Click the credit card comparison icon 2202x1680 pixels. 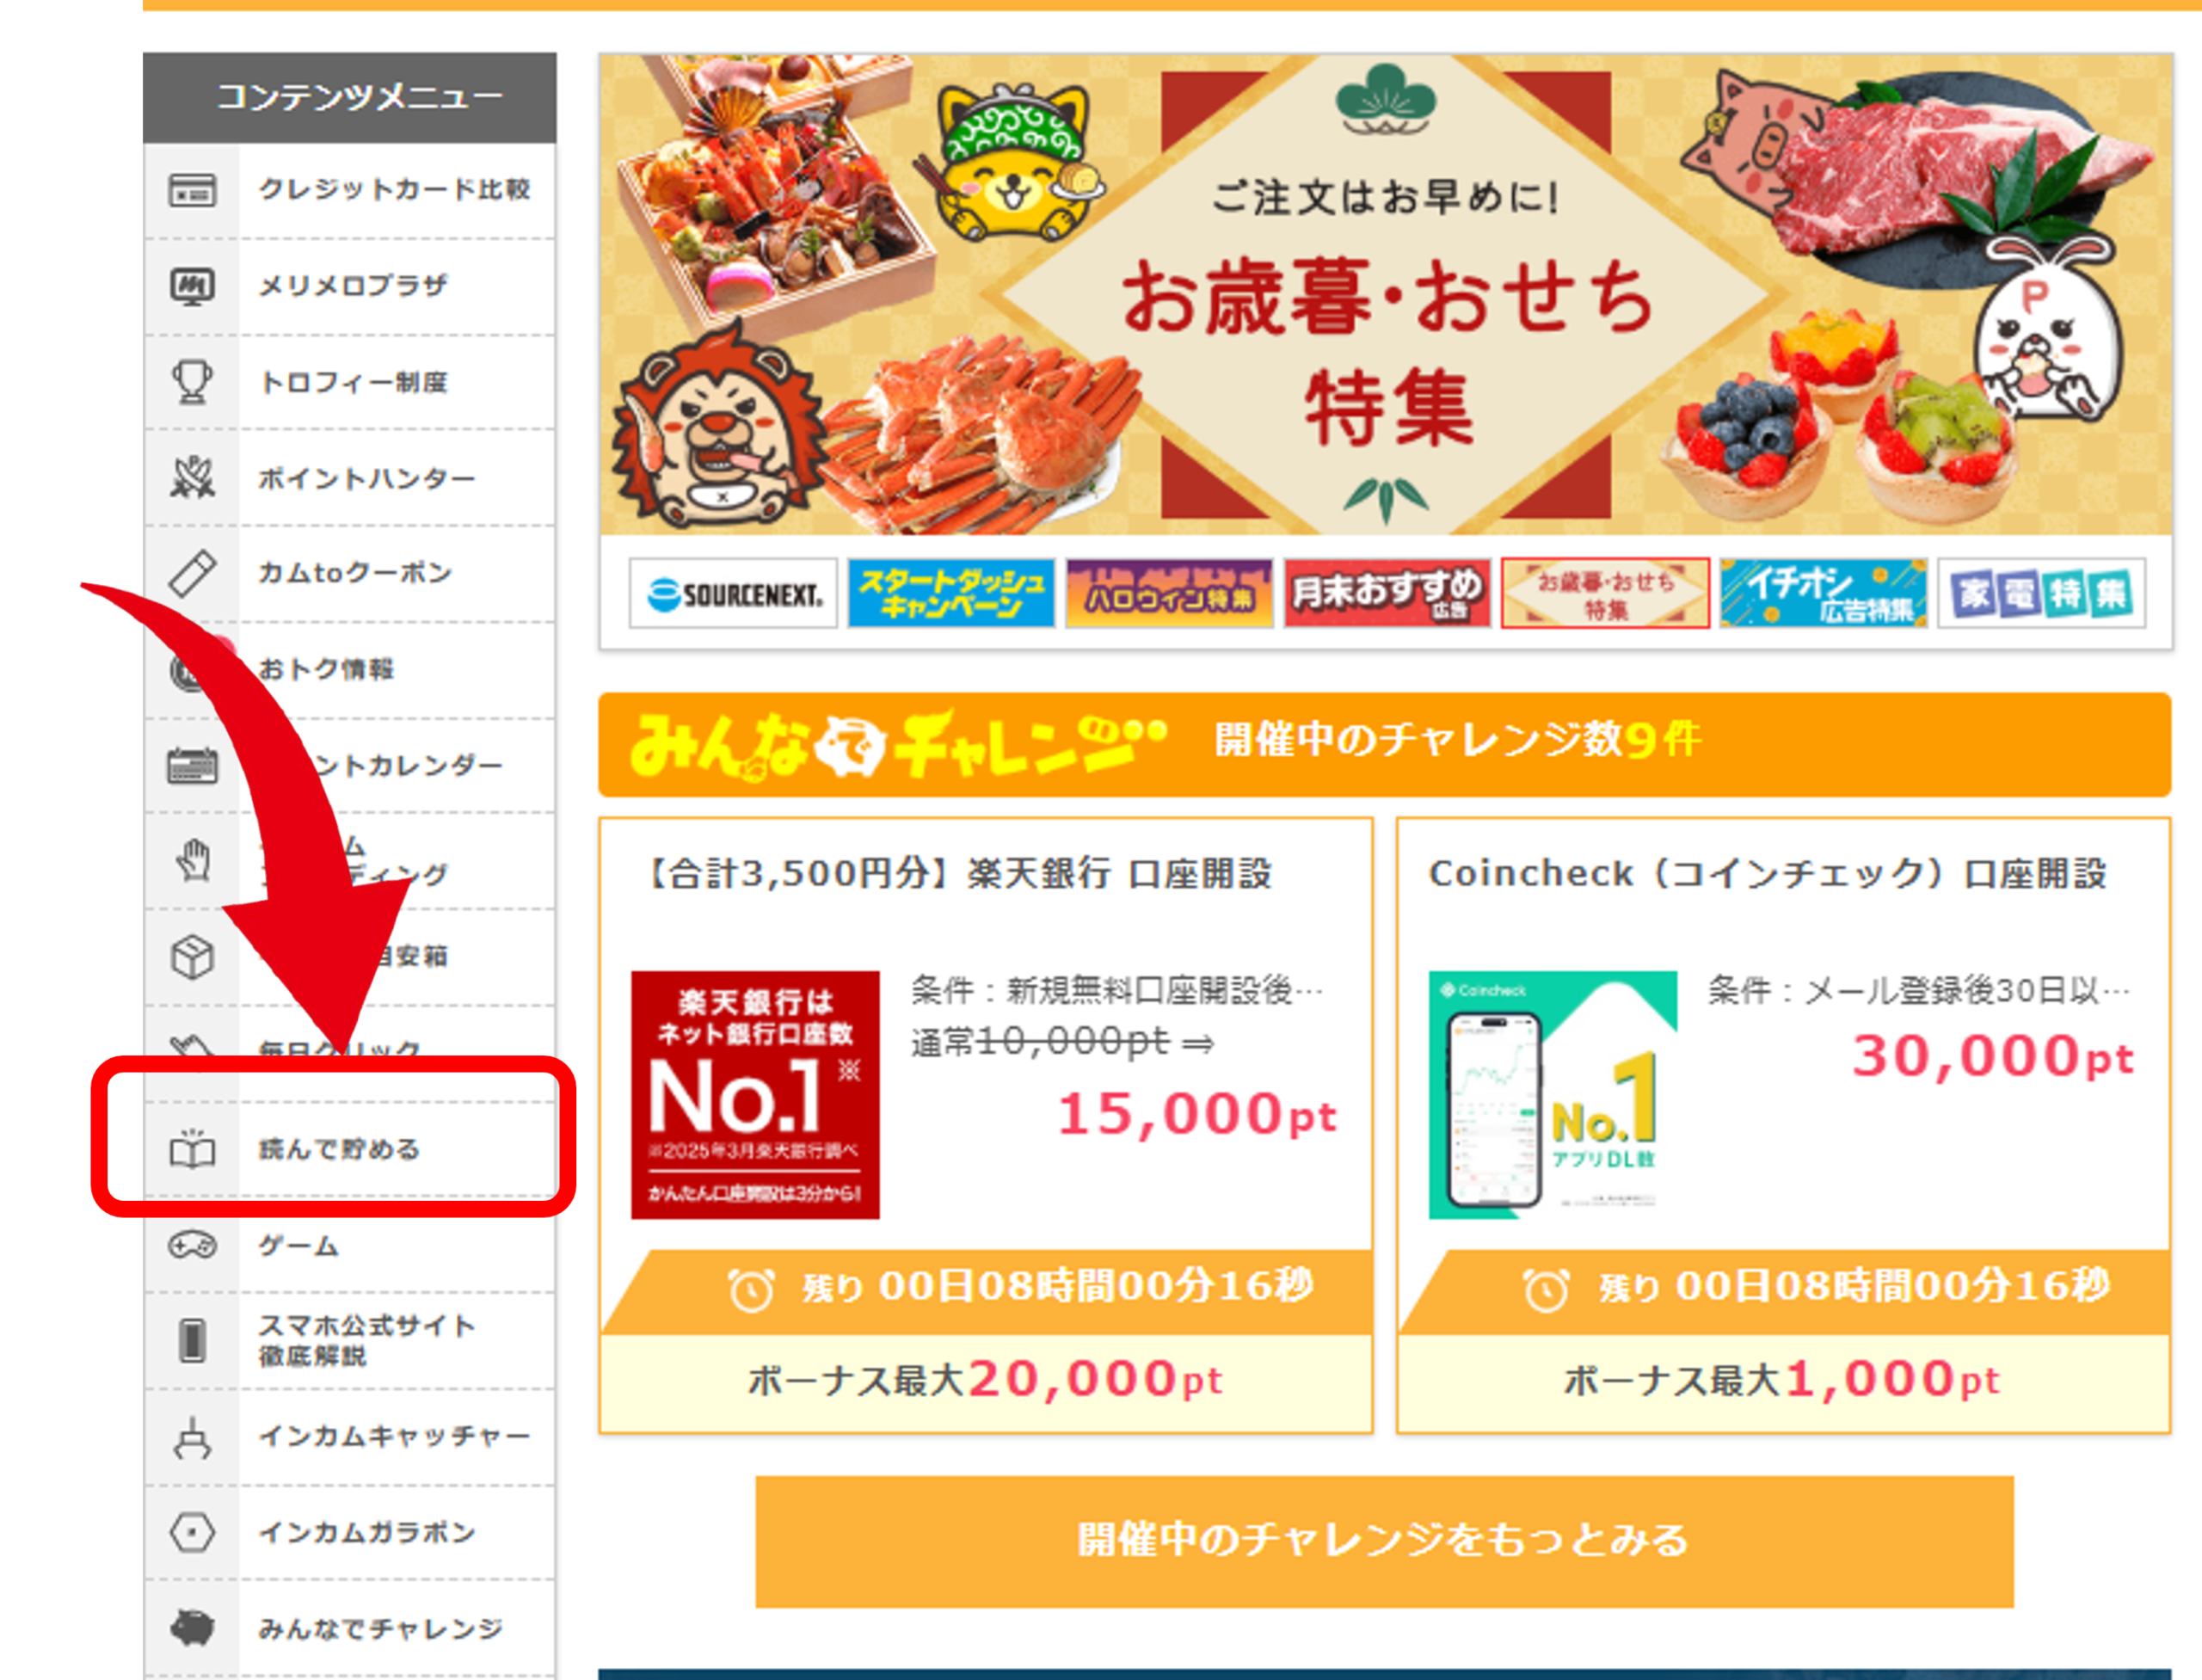click(192, 190)
